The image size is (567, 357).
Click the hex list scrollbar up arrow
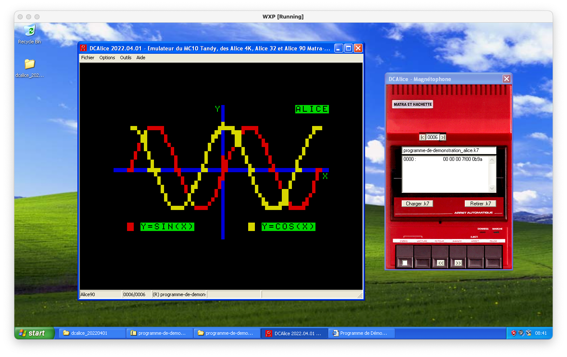(x=492, y=160)
